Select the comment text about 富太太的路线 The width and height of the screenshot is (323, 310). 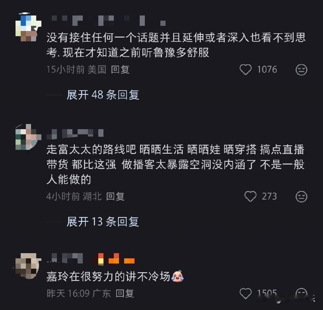point(175,164)
